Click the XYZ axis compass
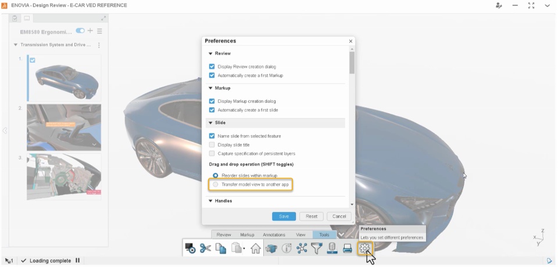 (540, 237)
